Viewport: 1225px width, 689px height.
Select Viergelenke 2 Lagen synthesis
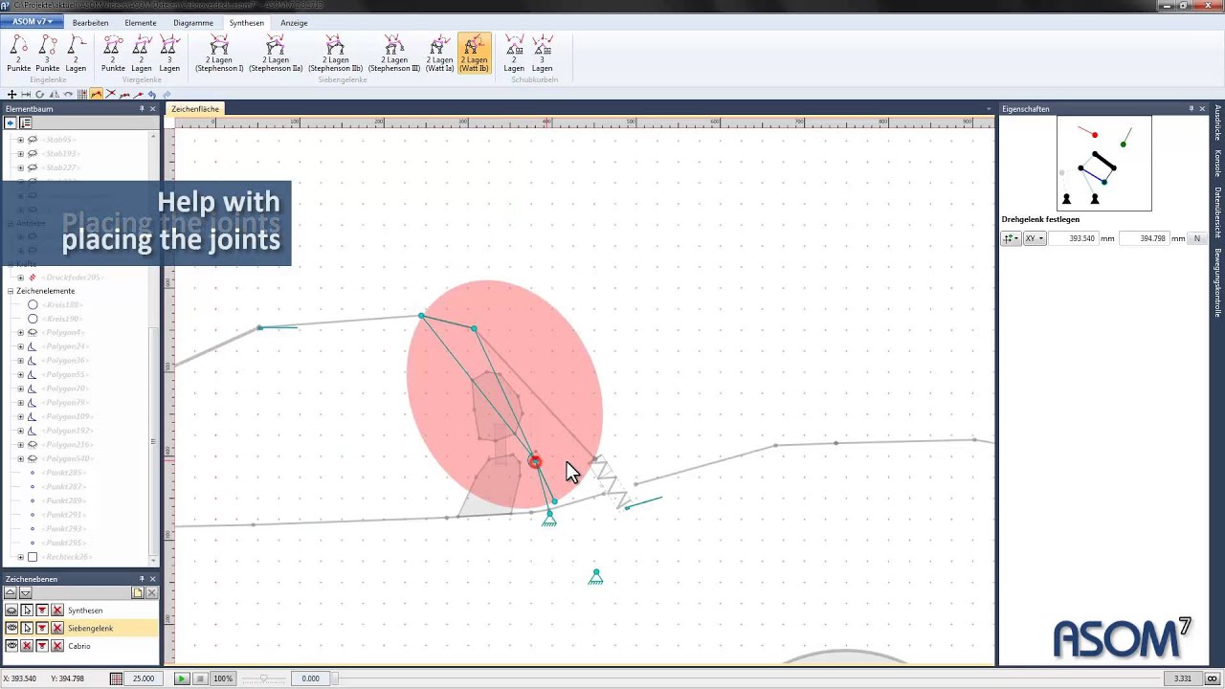tap(142, 54)
